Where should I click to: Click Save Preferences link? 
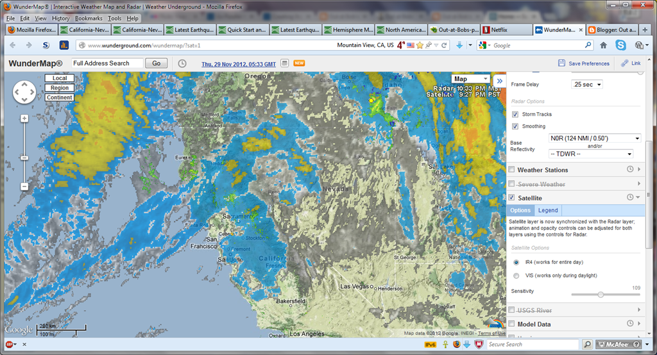(x=584, y=63)
